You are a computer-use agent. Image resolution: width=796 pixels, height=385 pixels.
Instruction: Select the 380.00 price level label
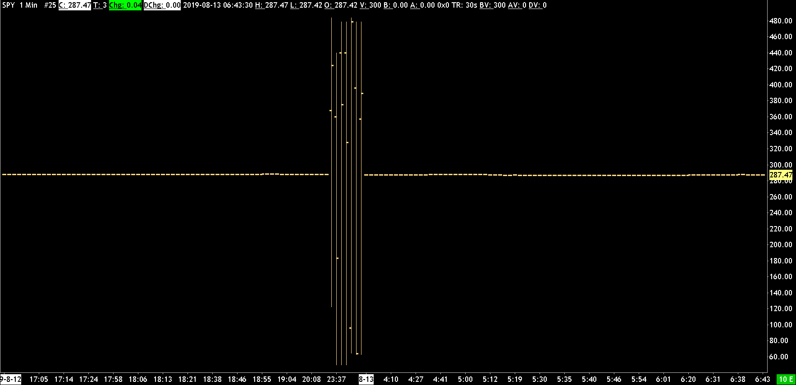click(781, 100)
